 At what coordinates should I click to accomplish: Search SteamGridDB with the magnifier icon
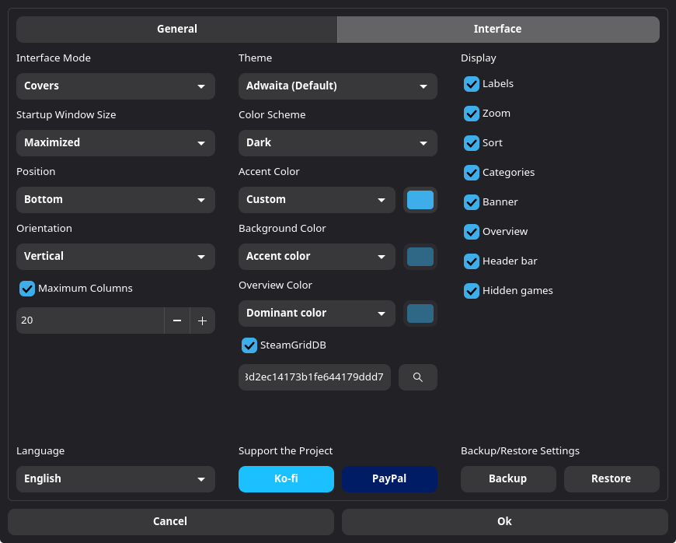(x=418, y=377)
